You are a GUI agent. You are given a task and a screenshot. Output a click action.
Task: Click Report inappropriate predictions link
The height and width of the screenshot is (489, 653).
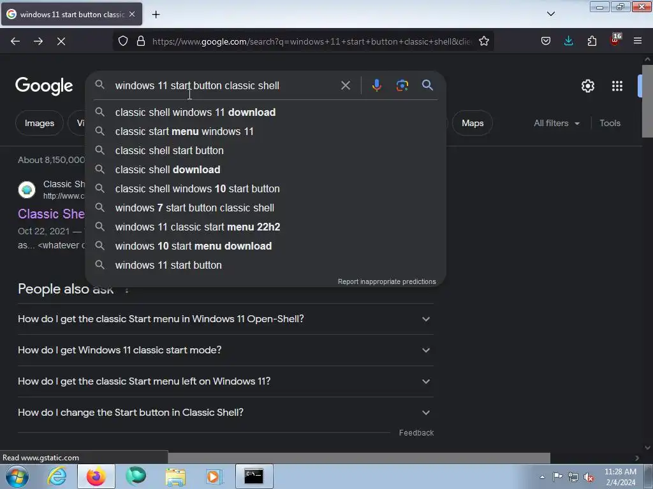[387, 281]
